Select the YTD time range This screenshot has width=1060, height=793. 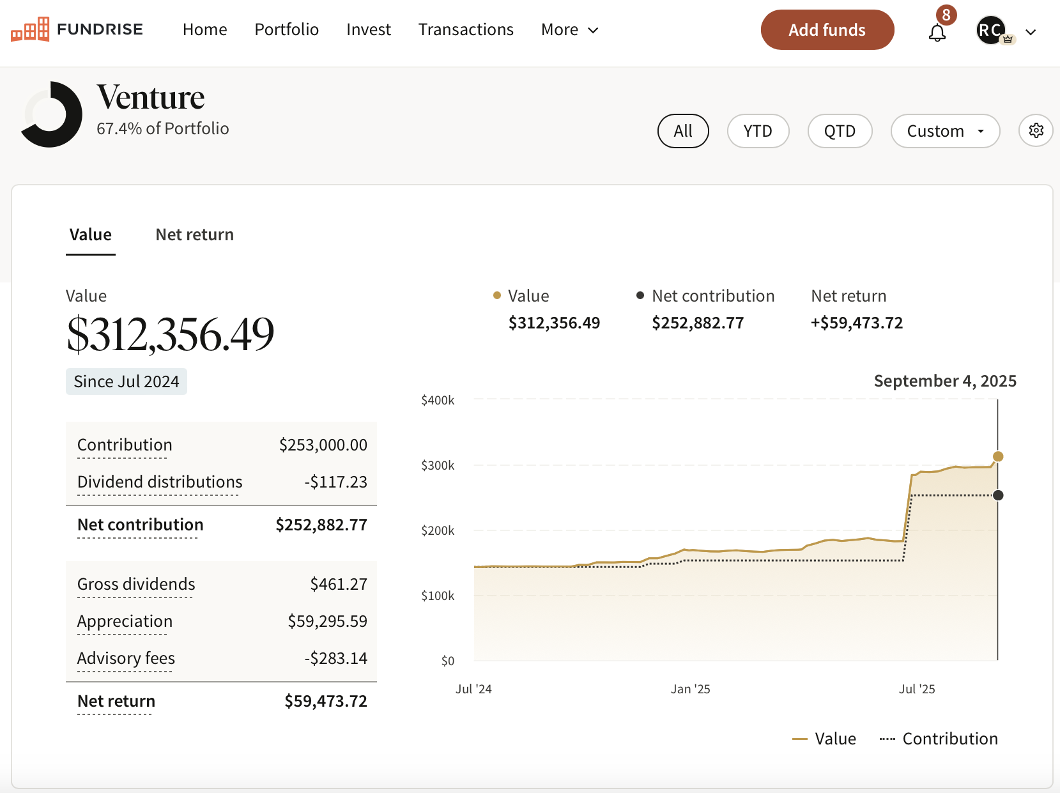tap(758, 131)
